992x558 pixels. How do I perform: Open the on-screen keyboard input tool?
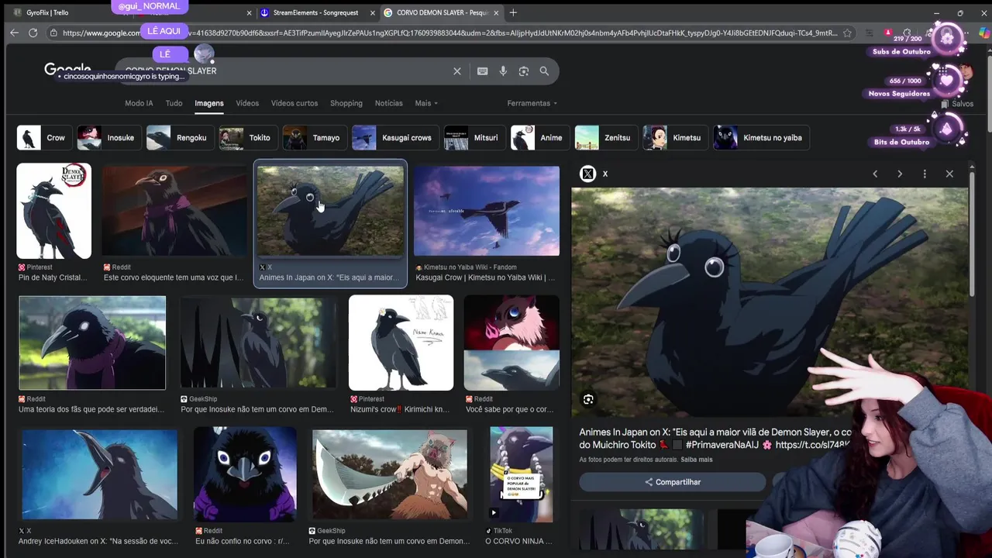pos(482,71)
